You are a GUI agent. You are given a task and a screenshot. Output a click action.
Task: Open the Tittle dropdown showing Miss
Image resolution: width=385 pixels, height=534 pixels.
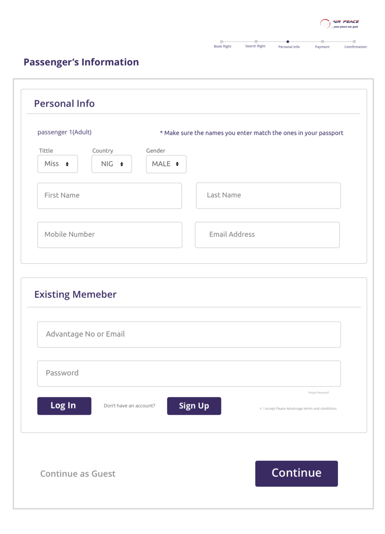click(57, 164)
